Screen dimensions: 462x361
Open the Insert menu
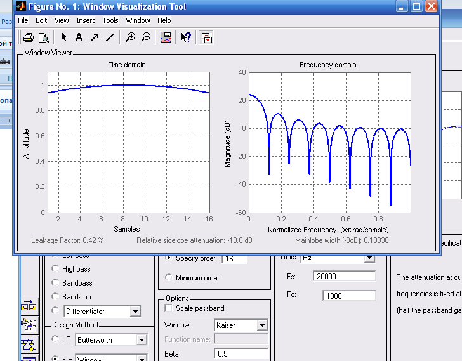pos(86,20)
